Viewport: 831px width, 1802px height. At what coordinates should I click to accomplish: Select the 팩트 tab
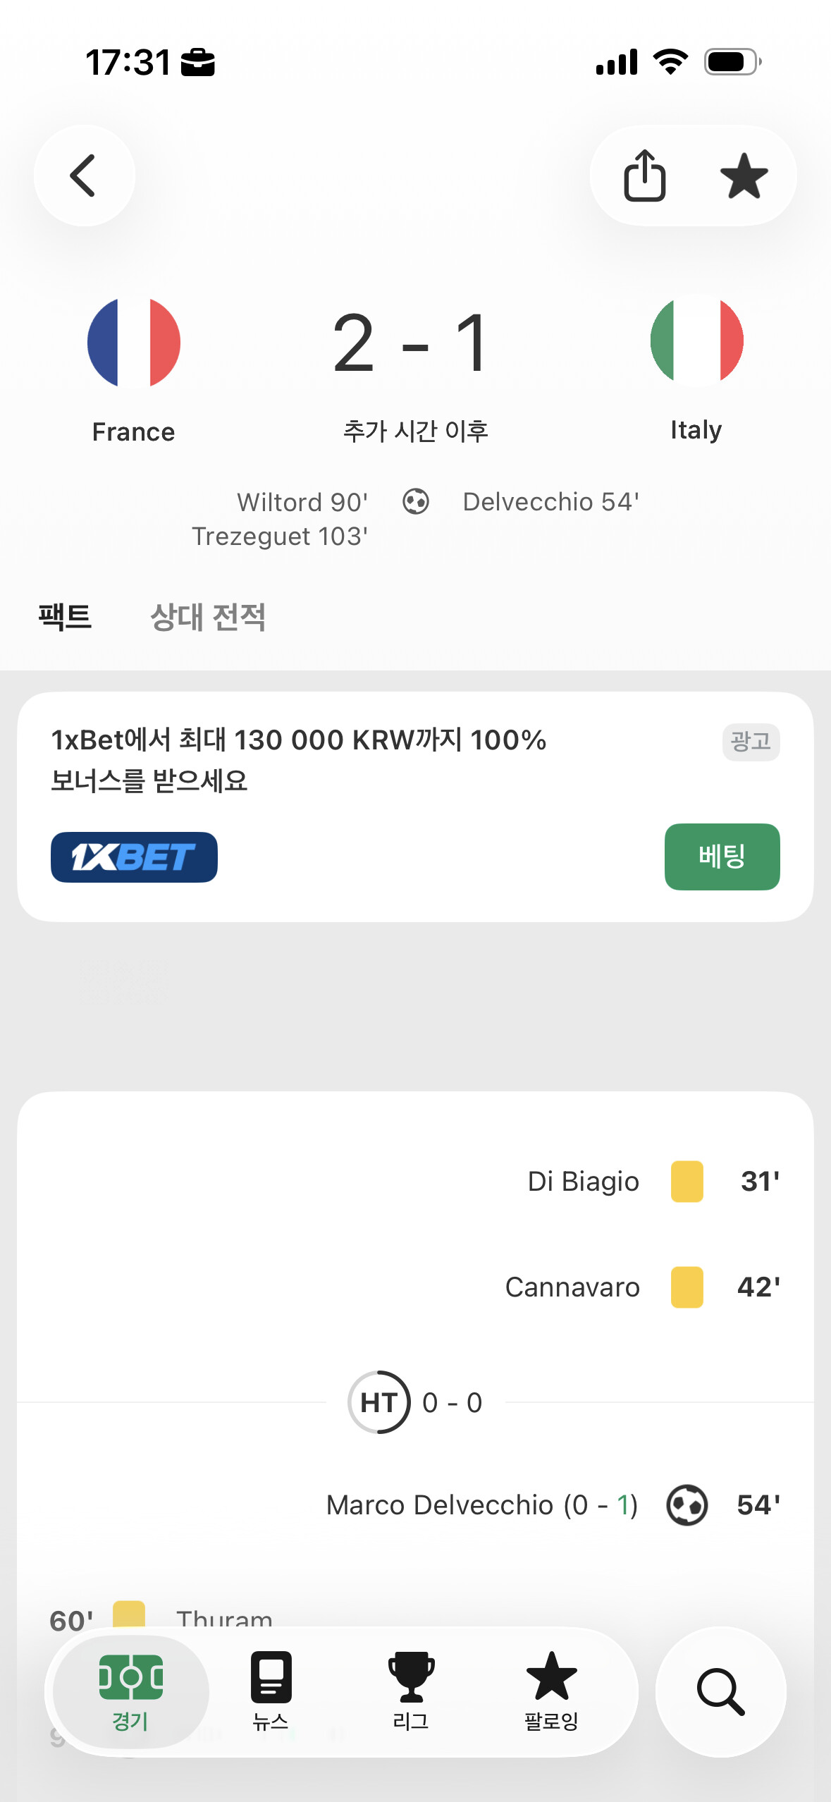pos(65,617)
